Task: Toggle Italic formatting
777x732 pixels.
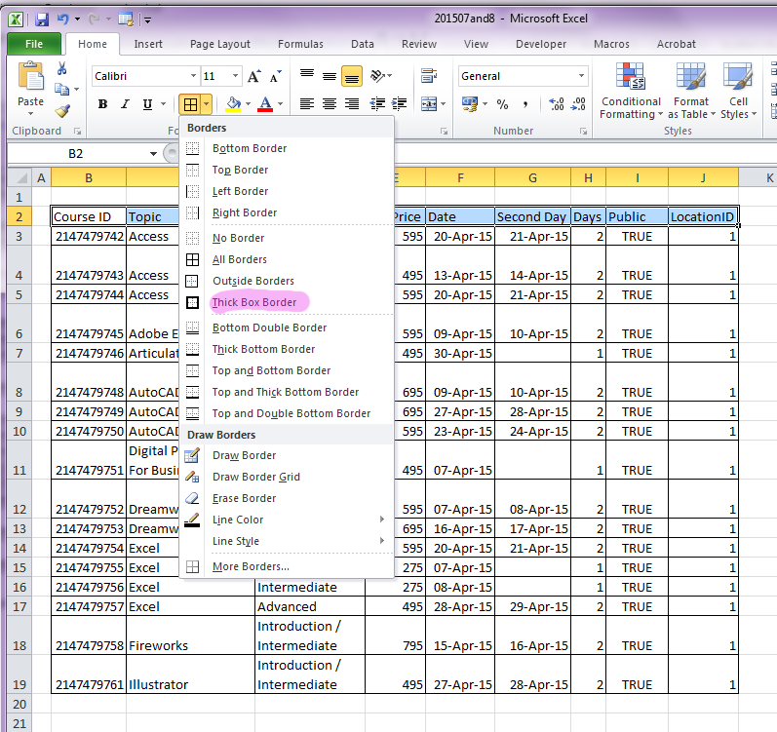Action: (125, 104)
